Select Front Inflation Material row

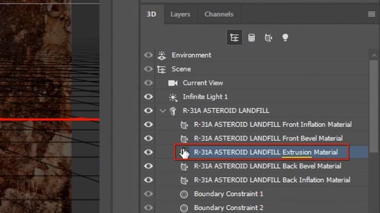click(x=262, y=124)
